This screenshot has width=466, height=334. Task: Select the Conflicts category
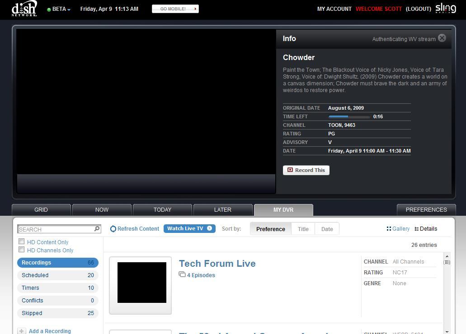click(58, 301)
